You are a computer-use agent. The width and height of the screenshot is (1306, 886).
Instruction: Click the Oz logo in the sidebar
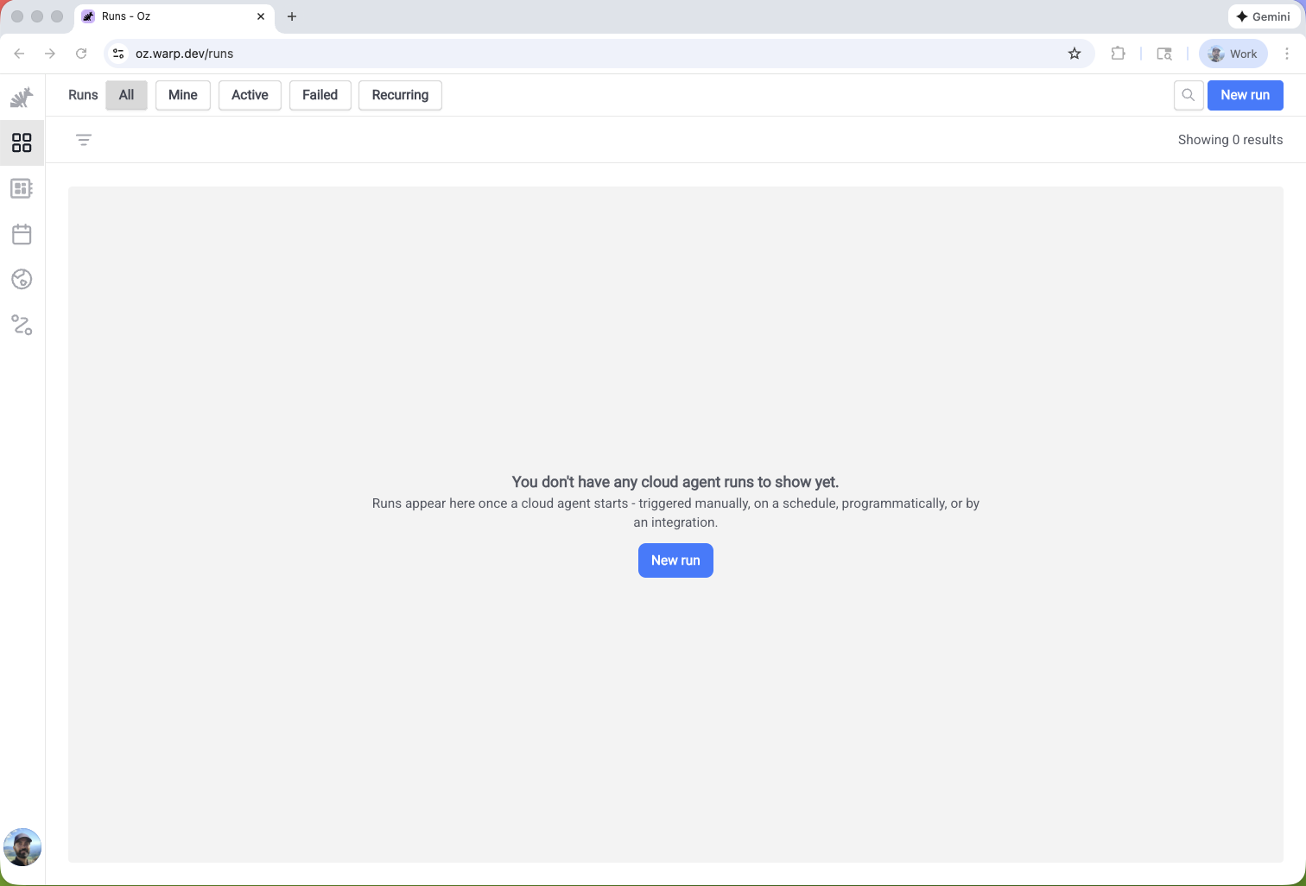coord(22,98)
